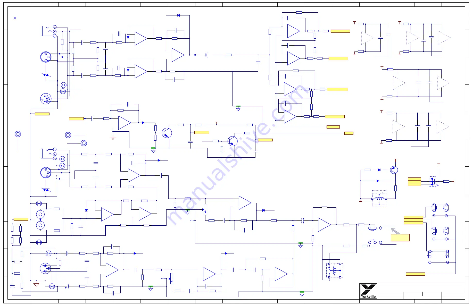The image size is (473, 306).
Task: Click the small circle in the top-left sheet corner
Action: pos(15,18)
